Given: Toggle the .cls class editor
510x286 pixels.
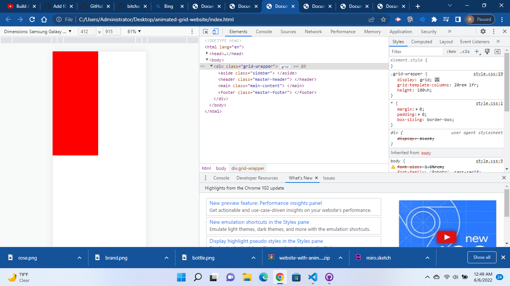Looking at the screenshot, I should pos(465,51).
